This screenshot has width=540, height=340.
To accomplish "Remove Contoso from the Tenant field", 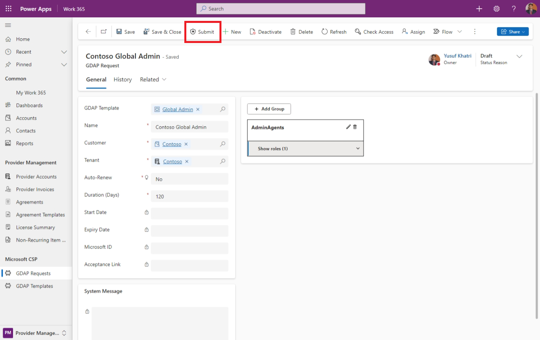I will [x=187, y=161].
